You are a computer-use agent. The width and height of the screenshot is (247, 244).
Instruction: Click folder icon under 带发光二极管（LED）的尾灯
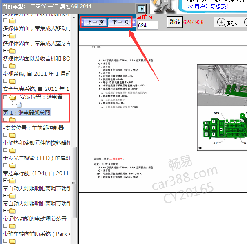click(x=12, y=165)
